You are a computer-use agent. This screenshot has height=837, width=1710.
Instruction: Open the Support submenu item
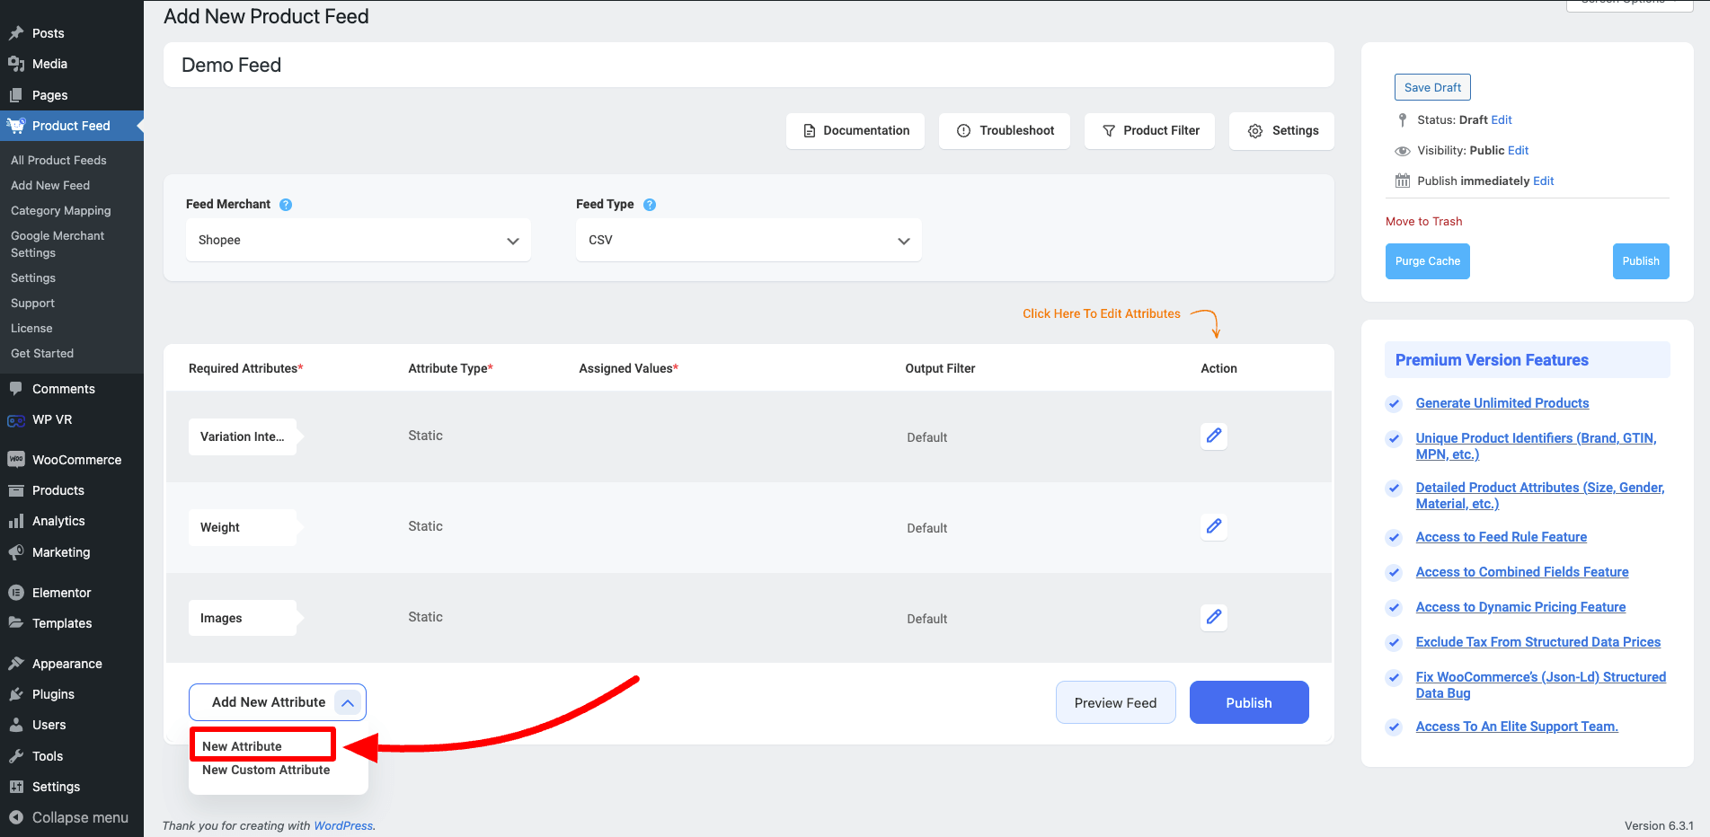pos(32,303)
